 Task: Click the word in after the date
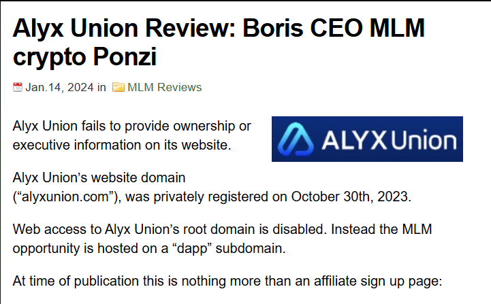click(x=101, y=87)
